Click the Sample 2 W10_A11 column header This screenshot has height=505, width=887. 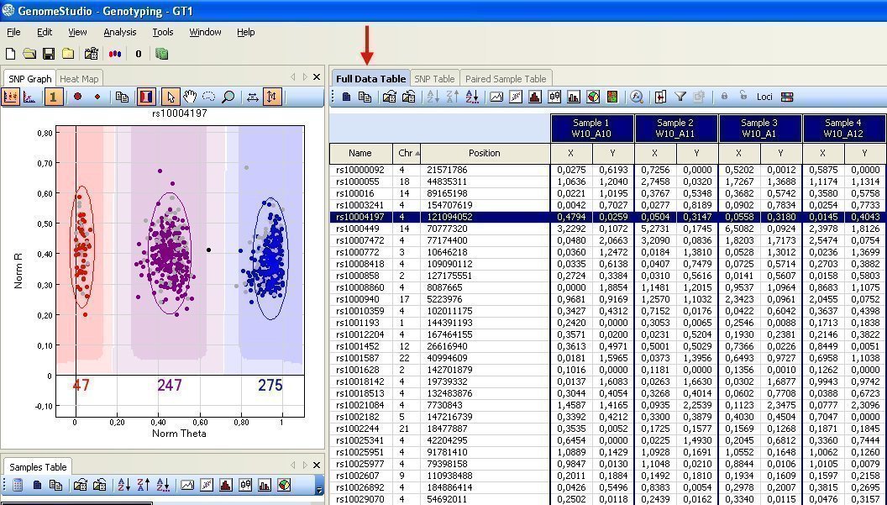pos(676,128)
